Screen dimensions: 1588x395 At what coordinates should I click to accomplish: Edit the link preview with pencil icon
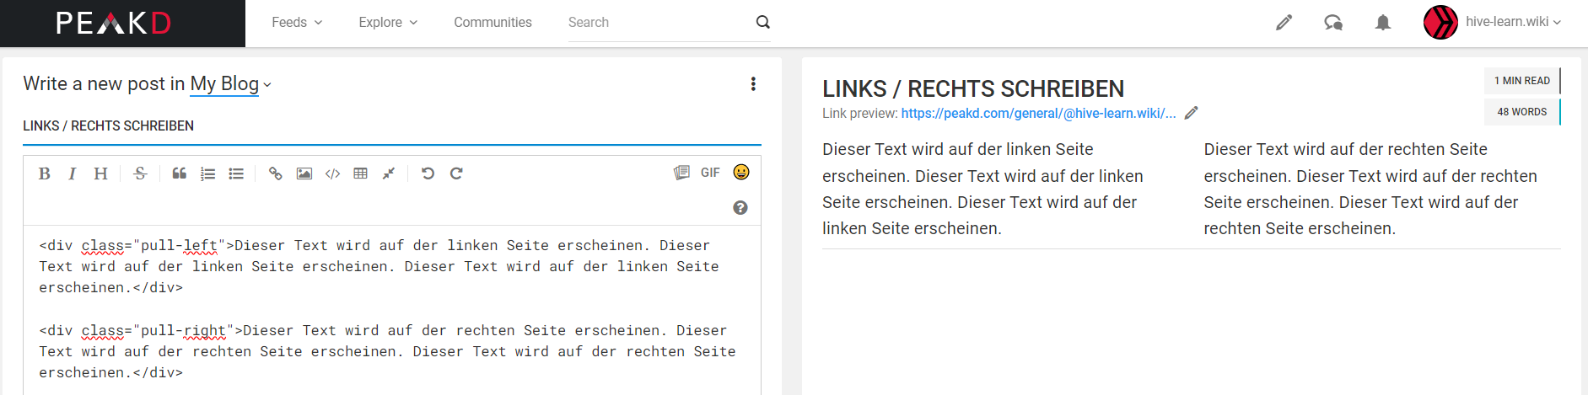pyautogui.click(x=1191, y=113)
